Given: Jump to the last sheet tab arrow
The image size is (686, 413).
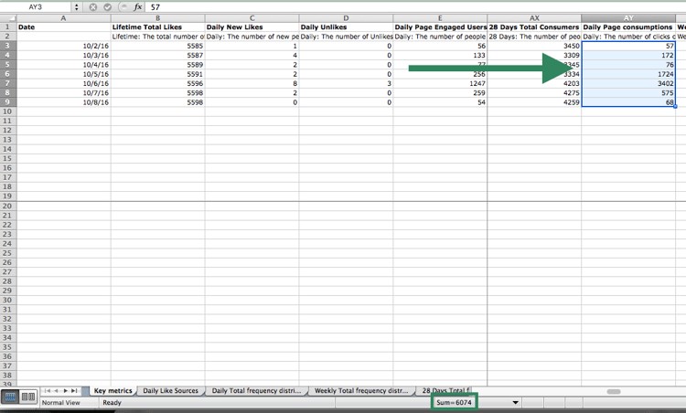Looking at the screenshot, I should point(75,391).
